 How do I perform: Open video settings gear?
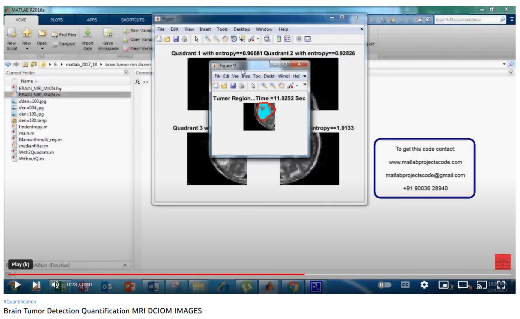424,285
